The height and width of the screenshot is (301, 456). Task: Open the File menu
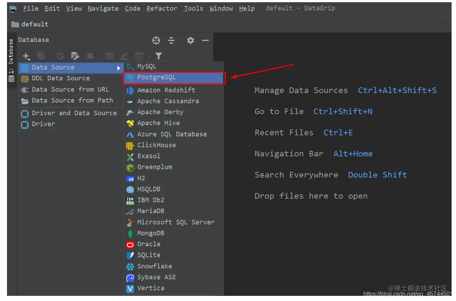coord(30,8)
